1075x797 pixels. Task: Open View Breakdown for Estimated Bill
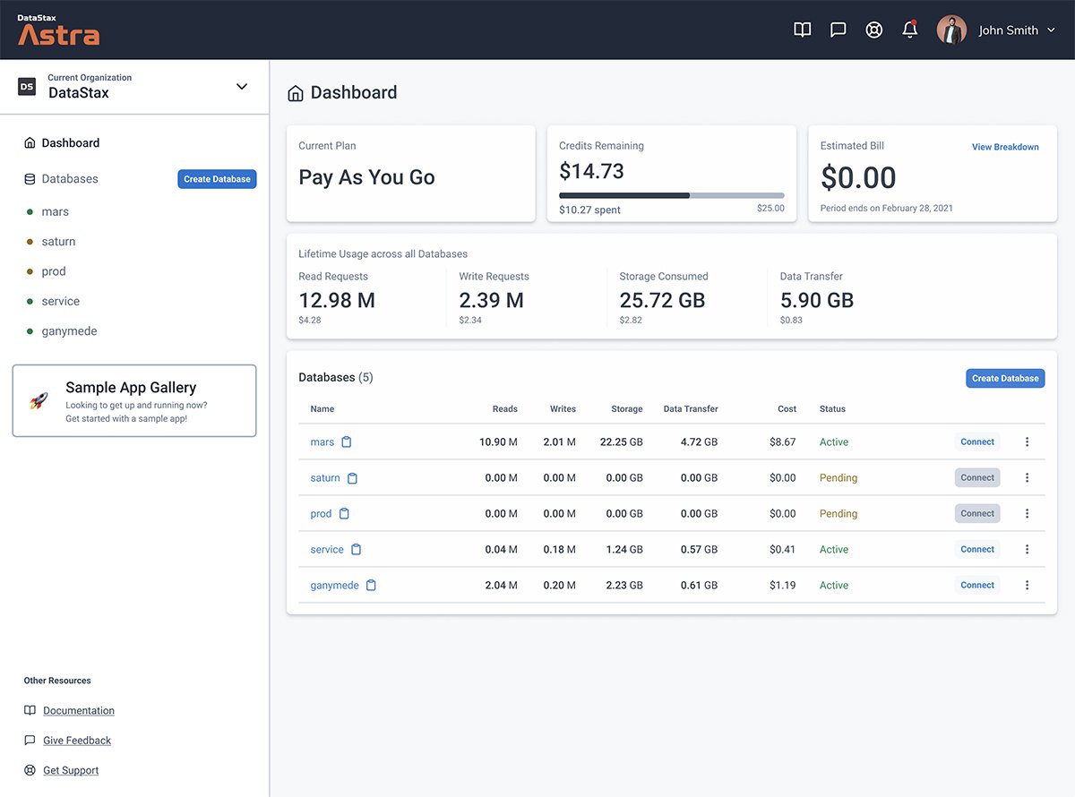click(1005, 146)
